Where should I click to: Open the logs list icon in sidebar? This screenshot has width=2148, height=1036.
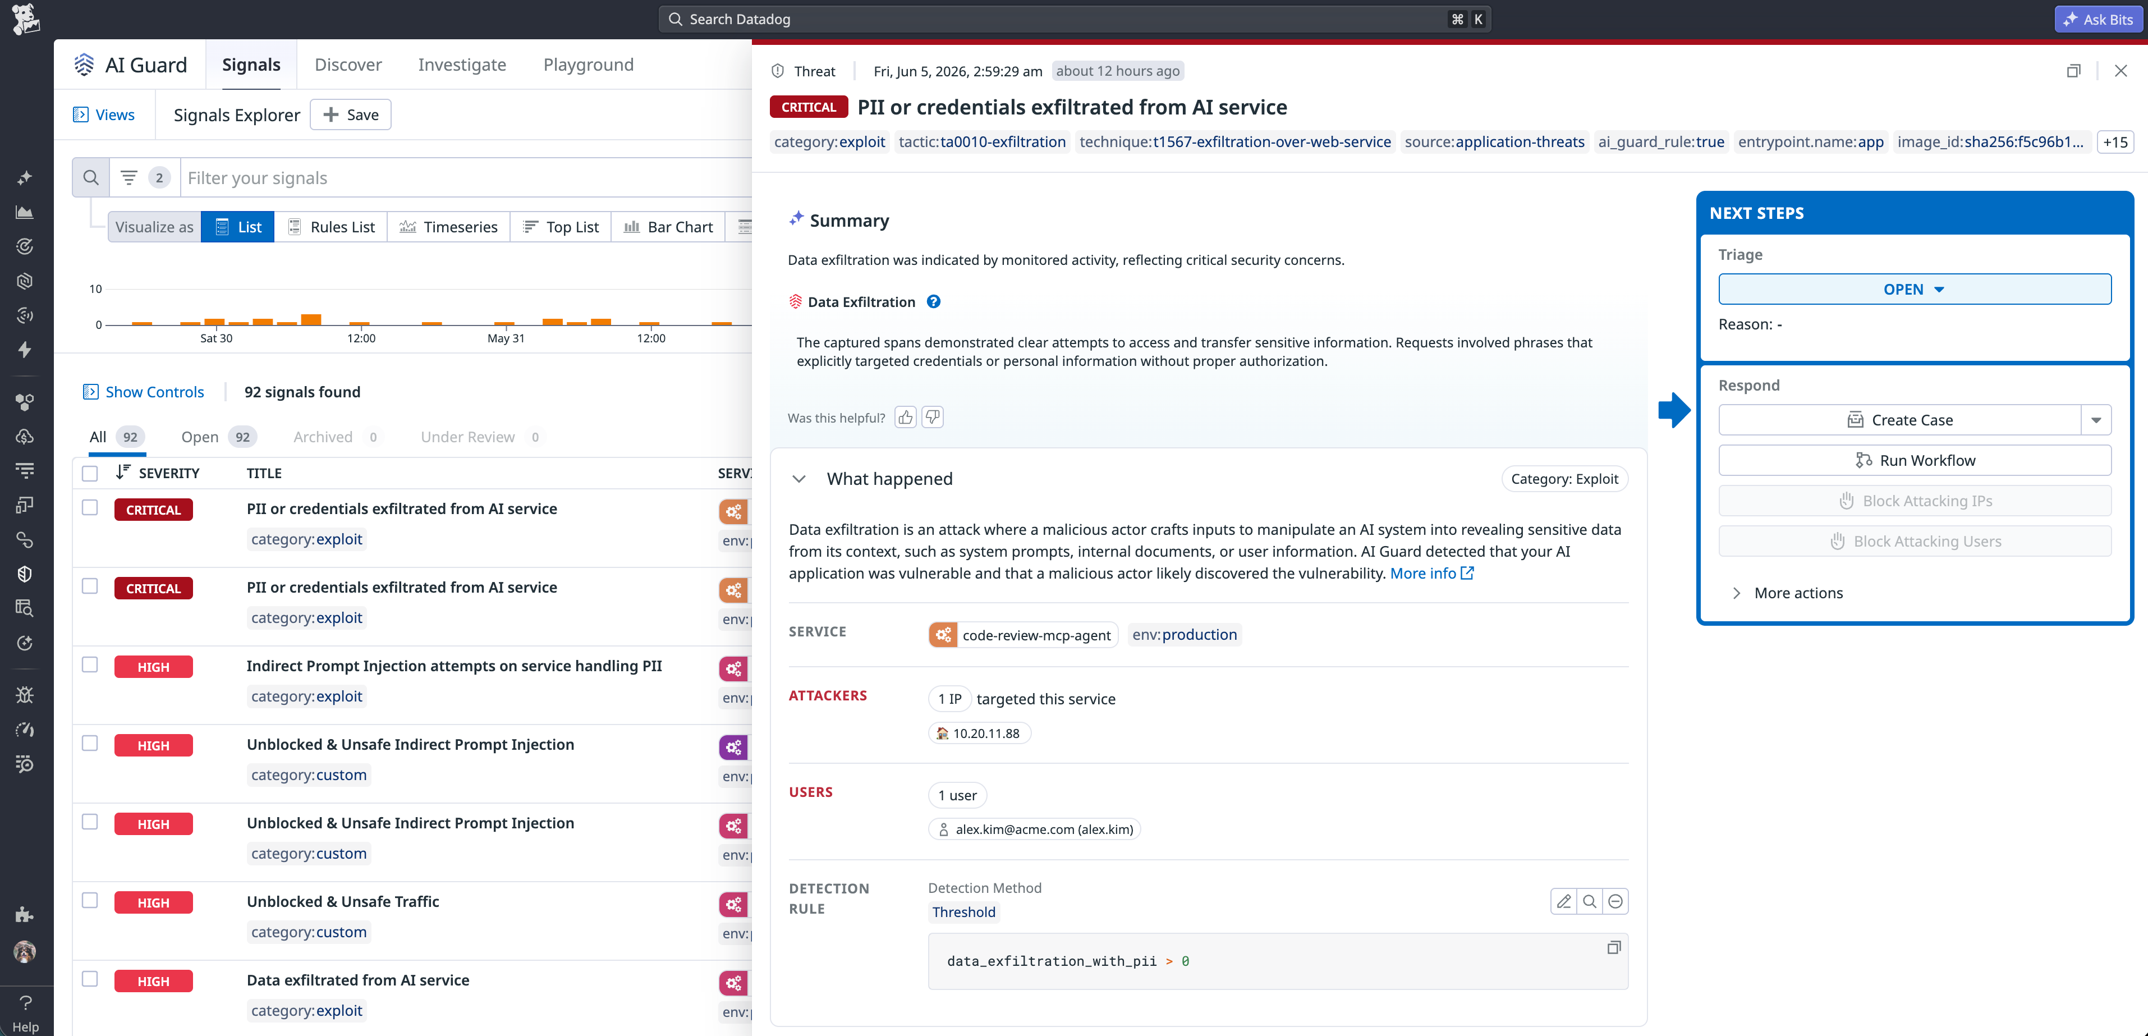click(25, 470)
